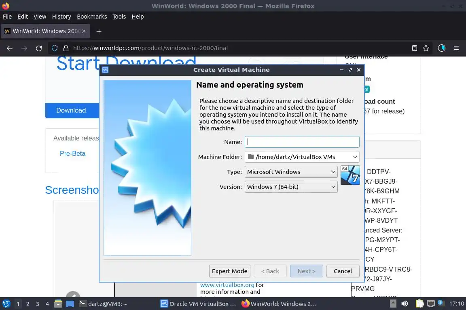Click the Firefox forward arrow
466x310 pixels.
pyautogui.click(x=24, y=48)
